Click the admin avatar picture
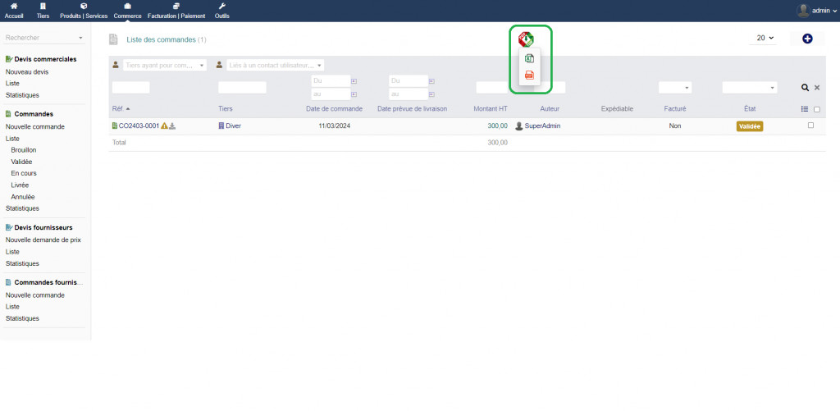 coord(803,10)
